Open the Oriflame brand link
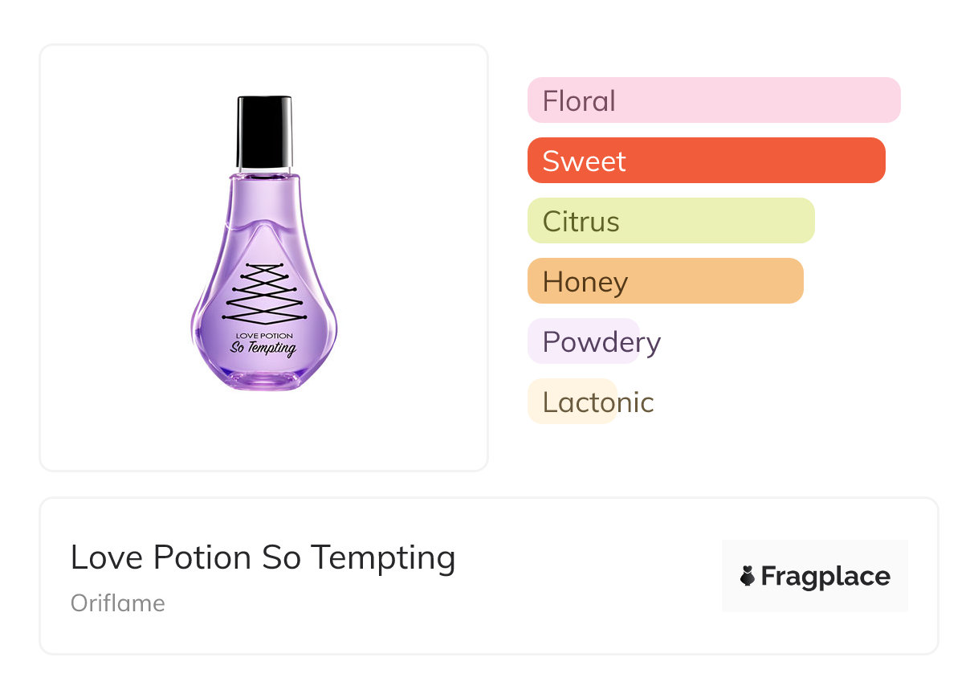This screenshot has width=978, height=694. point(118,603)
